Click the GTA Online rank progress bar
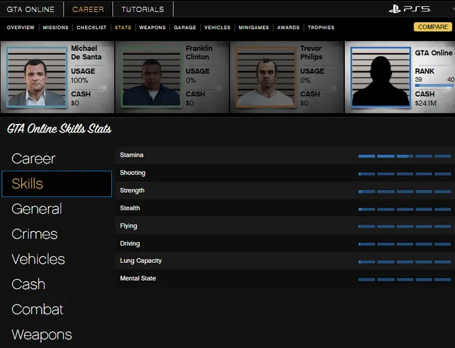 pyautogui.click(x=434, y=86)
